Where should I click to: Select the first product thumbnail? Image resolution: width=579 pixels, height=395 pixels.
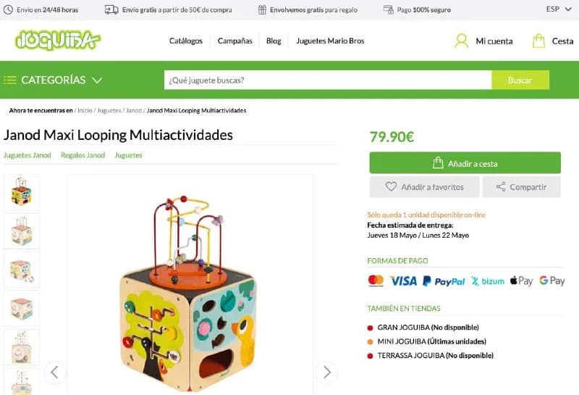click(22, 192)
